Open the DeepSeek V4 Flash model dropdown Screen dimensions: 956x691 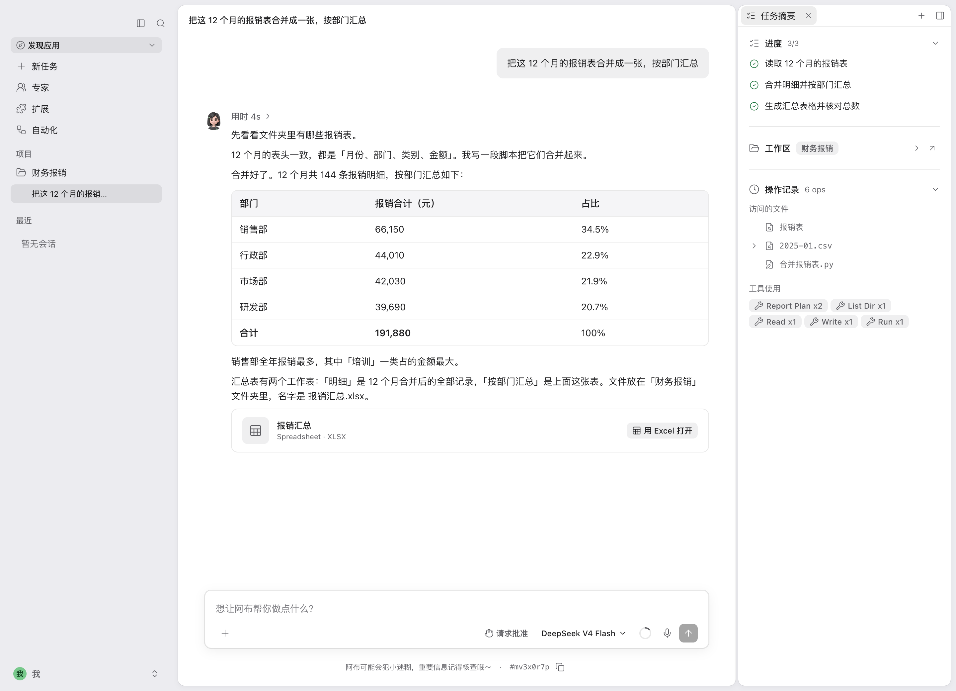[x=583, y=633]
